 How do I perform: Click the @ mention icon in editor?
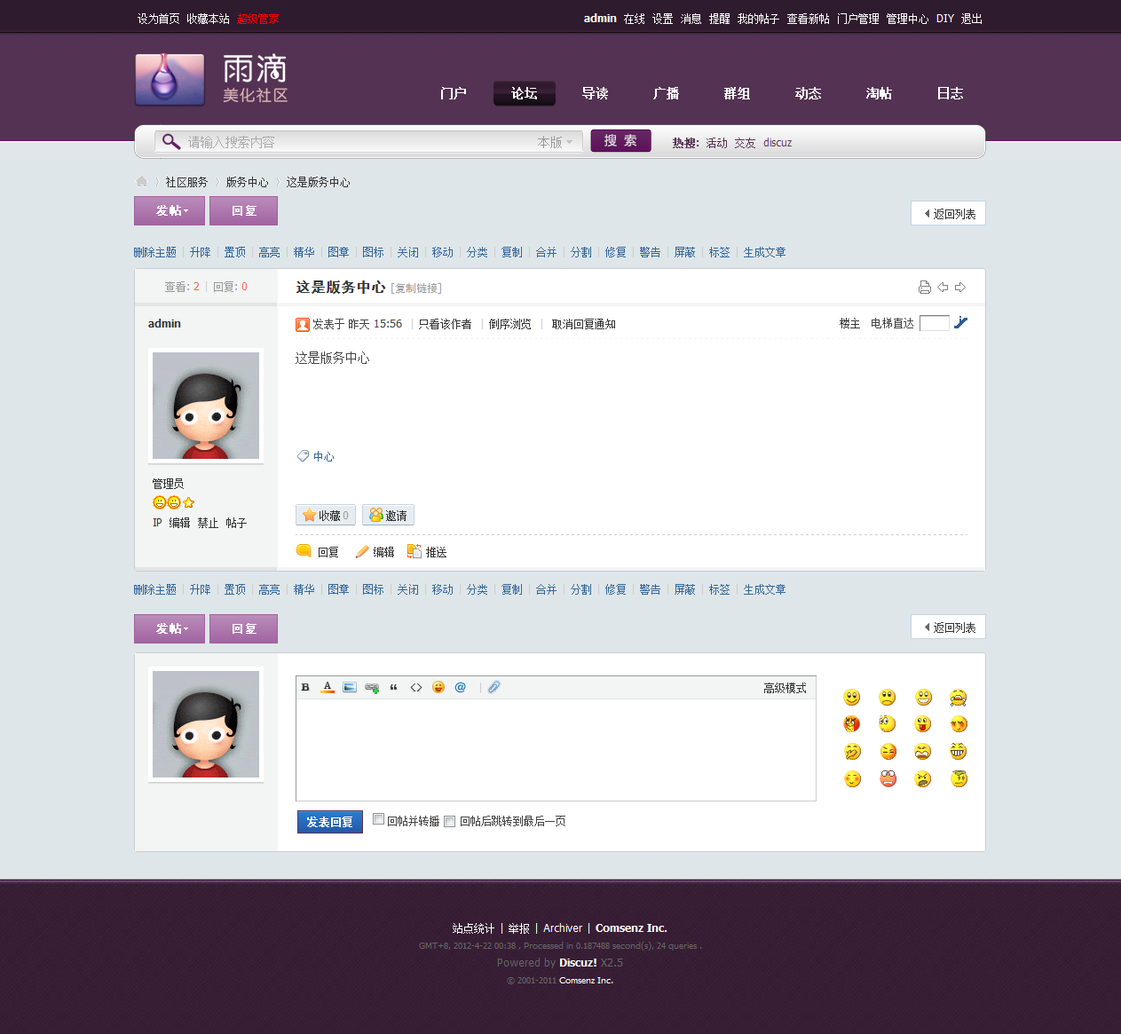point(461,687)
